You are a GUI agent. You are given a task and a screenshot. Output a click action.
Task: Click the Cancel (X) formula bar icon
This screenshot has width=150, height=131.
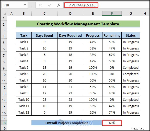pos(40,5)
